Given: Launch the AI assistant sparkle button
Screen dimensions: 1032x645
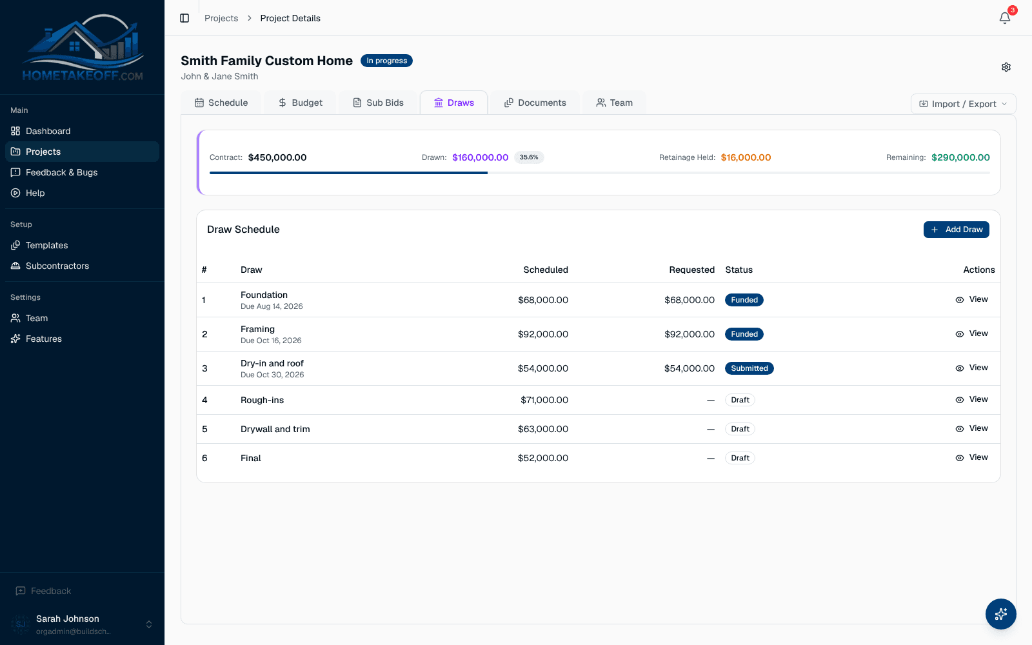Looking at the screenshot, I should point(1001,614).
